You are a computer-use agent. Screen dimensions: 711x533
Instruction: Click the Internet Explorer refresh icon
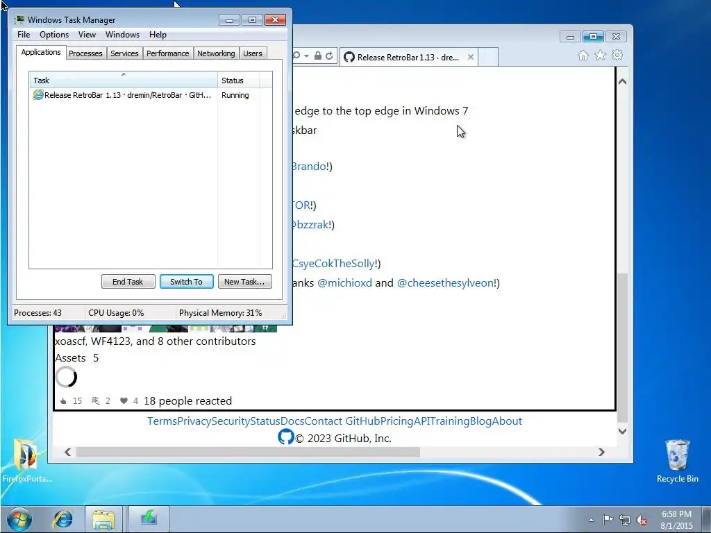(x=329, y=56)
